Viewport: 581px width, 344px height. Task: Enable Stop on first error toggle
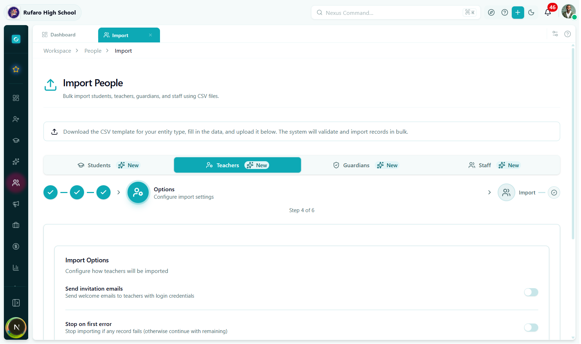(531, 327)
